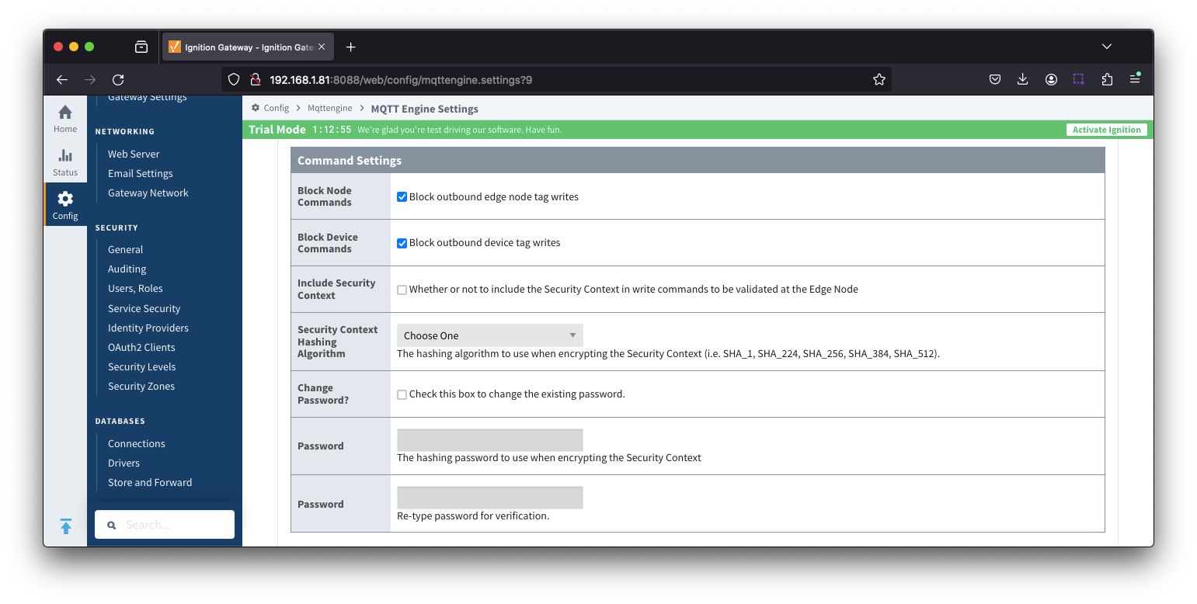Focus the sidebar Search box

pos(165,525)
